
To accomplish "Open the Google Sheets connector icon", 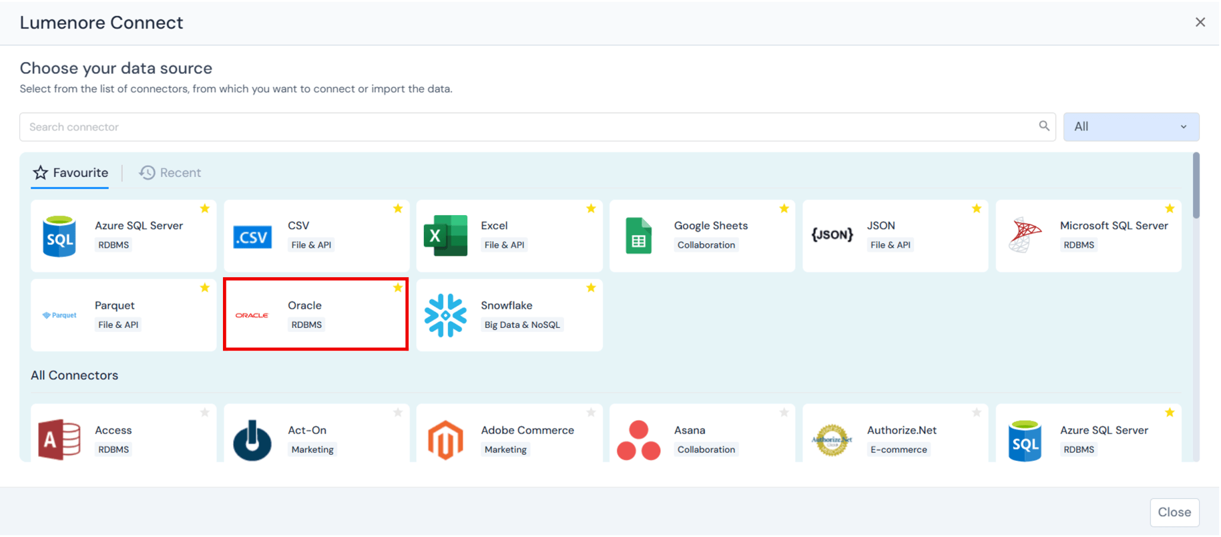I will [639, 236].
